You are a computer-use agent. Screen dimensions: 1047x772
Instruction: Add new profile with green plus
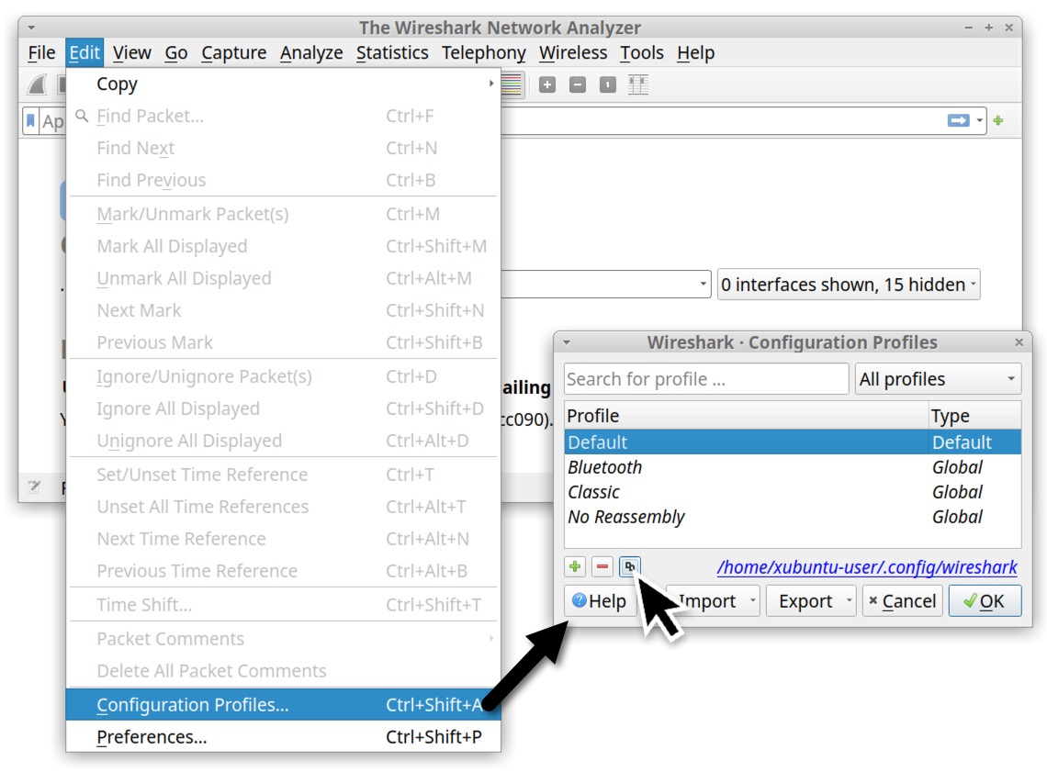tap(575, 567)
